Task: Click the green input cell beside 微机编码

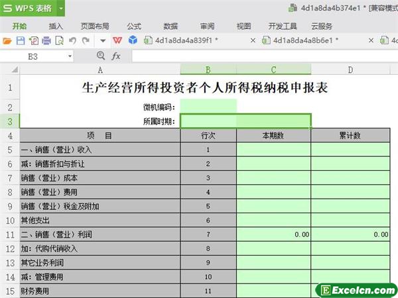Action: (208, 107)
